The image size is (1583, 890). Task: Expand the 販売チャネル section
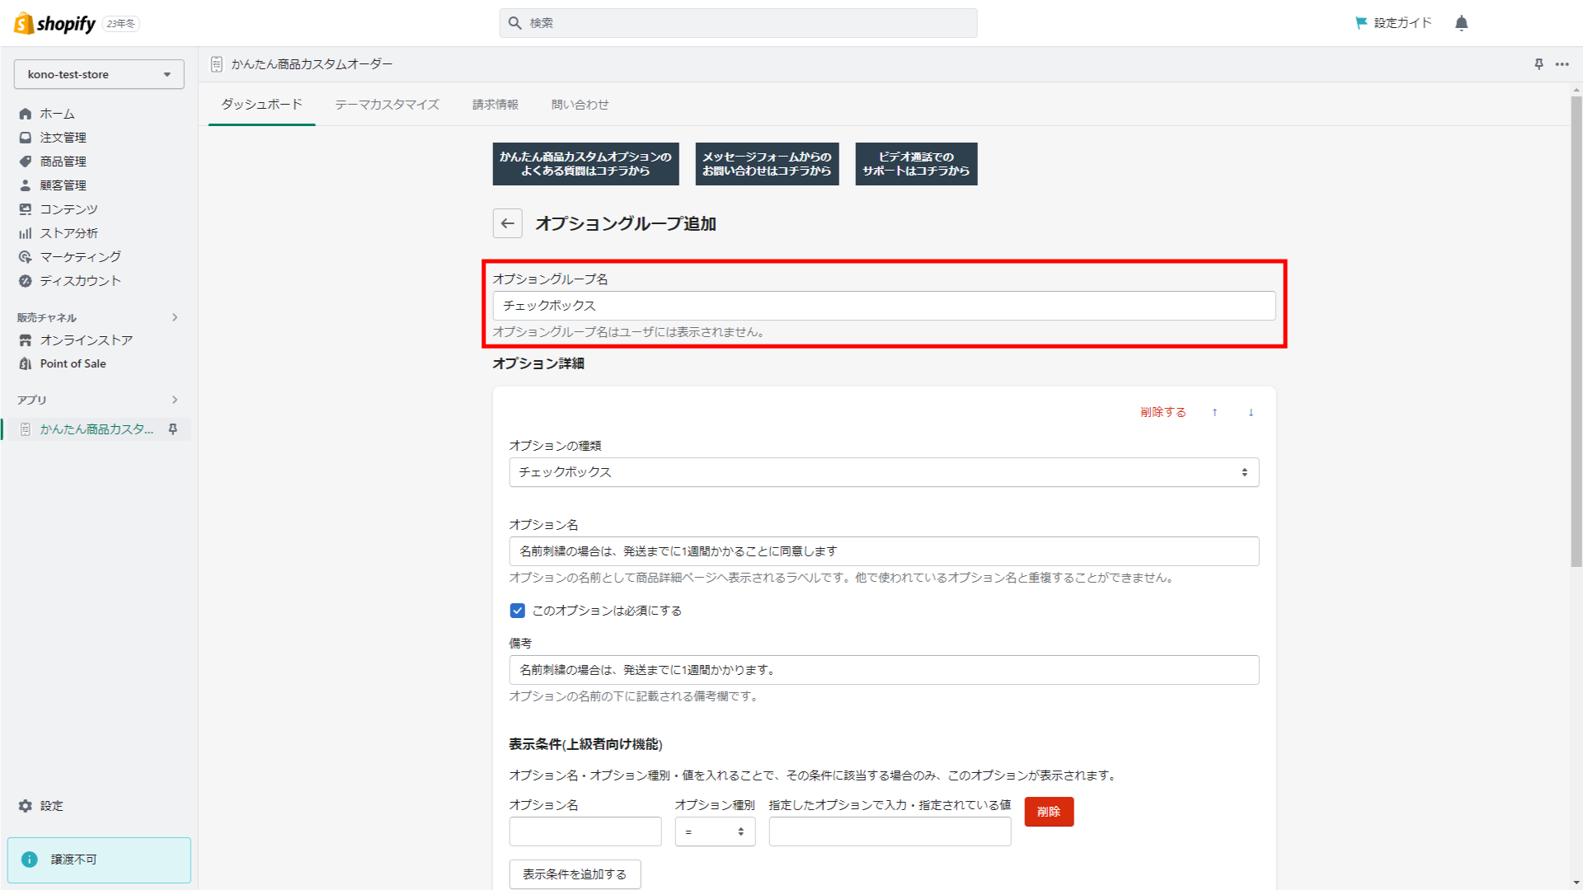click(x=174, y=317)
